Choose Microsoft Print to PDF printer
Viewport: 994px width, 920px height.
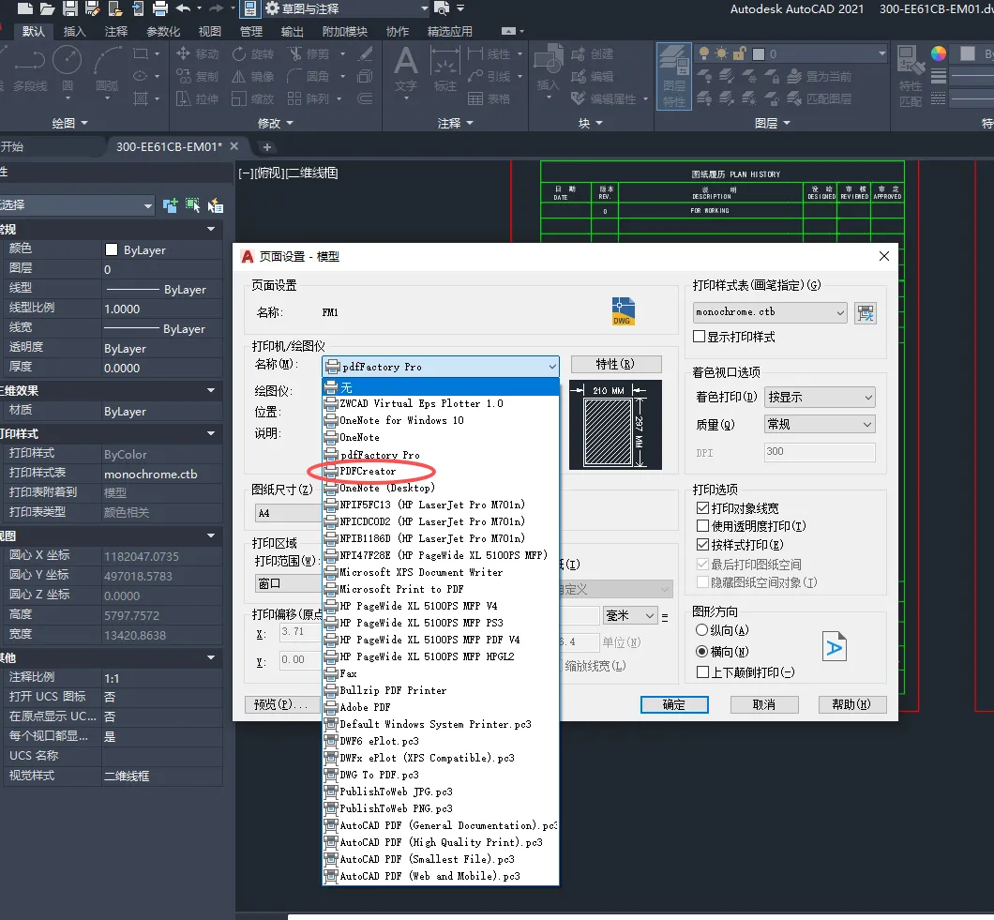441,588
